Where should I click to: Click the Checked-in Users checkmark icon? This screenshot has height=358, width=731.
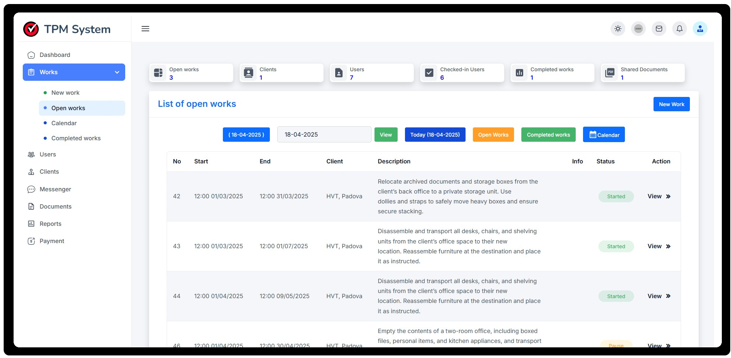pos(429,73)
